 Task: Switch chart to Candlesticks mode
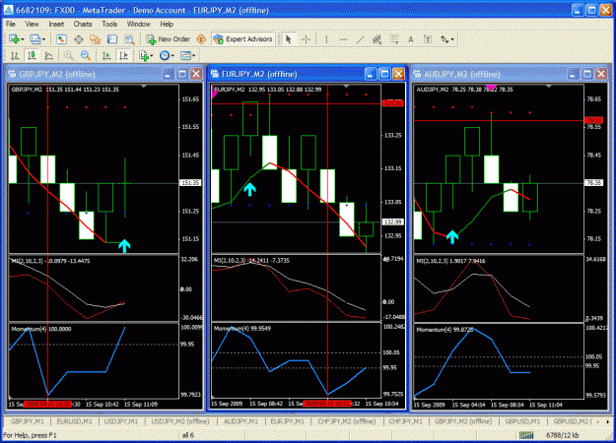click(32, 56)
